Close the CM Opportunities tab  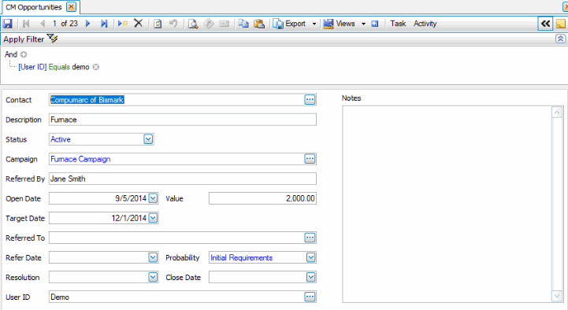coord(72,7)
